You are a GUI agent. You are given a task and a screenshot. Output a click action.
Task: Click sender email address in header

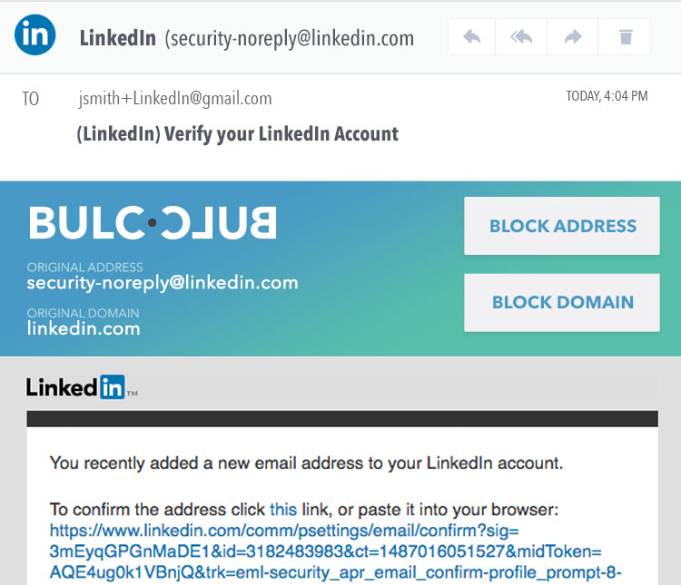[291, 38]
